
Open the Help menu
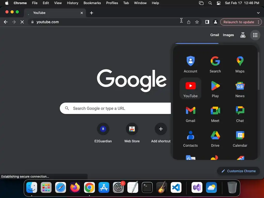(x=155, y=3)
